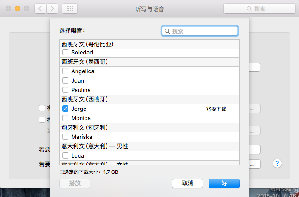Click the forward navigation arrow
299x197 pixels.
tap(52, 8)
